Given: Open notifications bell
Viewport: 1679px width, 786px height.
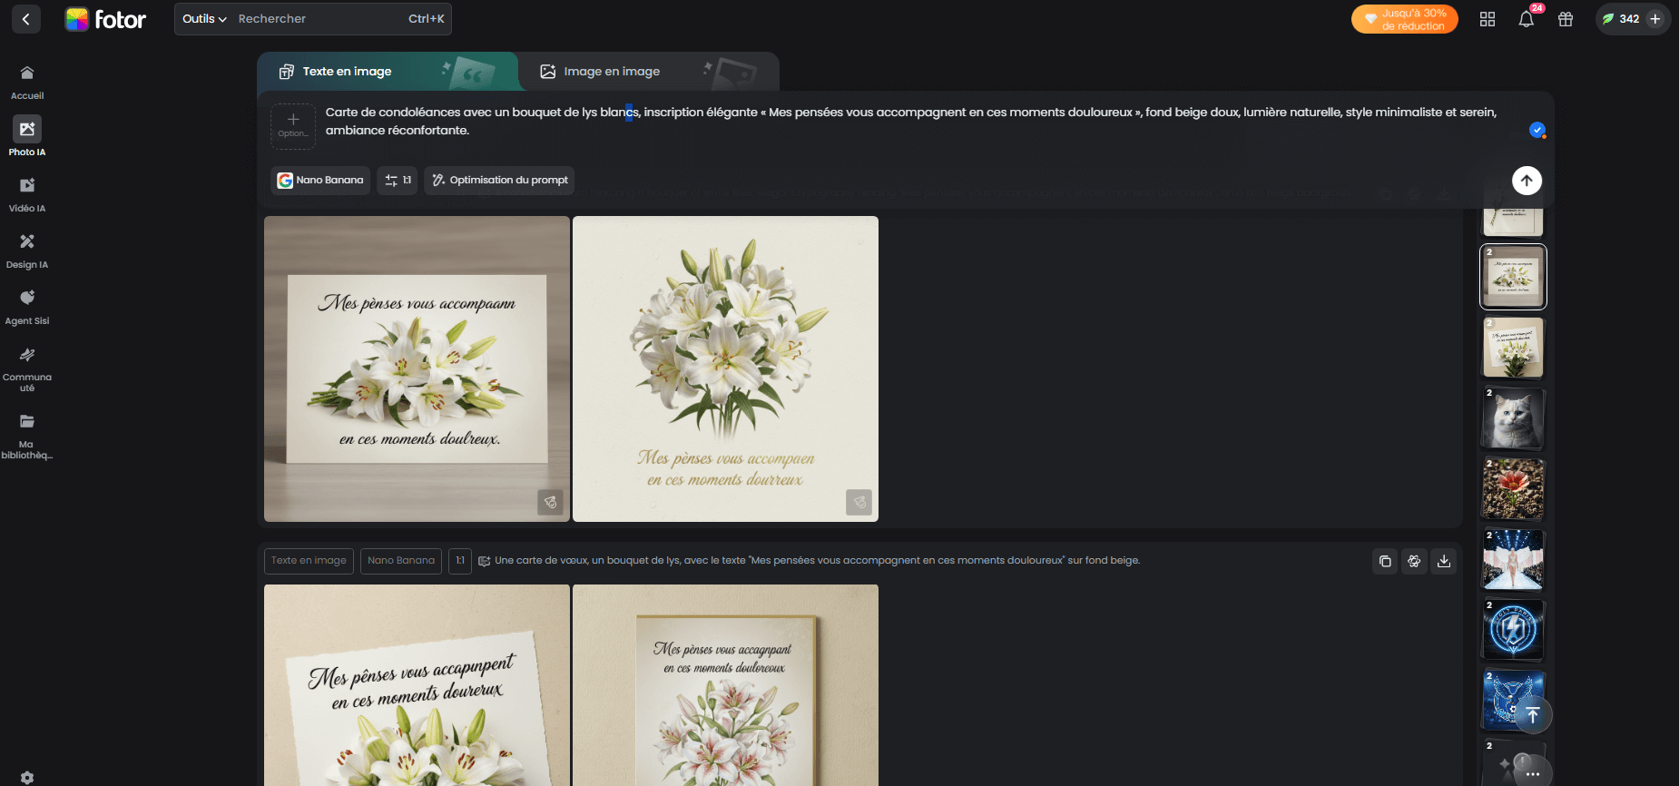Looking at the screenshot, I should point(1527,19).
